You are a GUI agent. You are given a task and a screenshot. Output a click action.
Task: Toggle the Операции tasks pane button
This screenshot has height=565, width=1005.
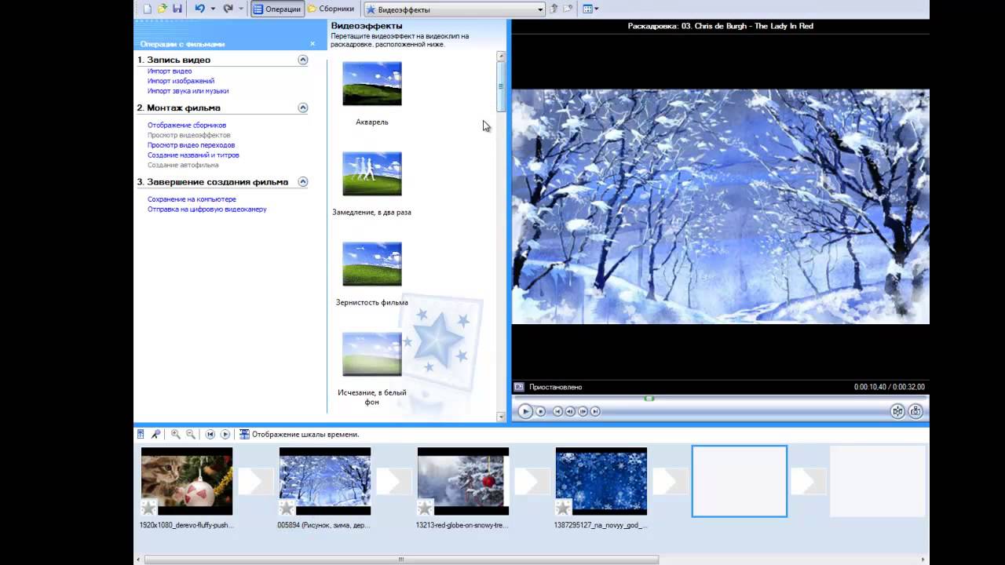pos(277,9)
